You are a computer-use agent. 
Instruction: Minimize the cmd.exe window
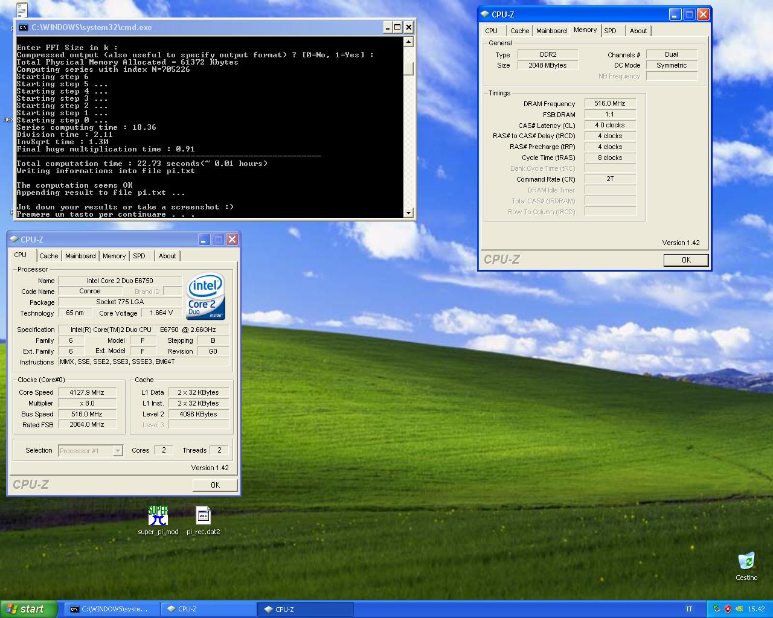click(388, 27)
